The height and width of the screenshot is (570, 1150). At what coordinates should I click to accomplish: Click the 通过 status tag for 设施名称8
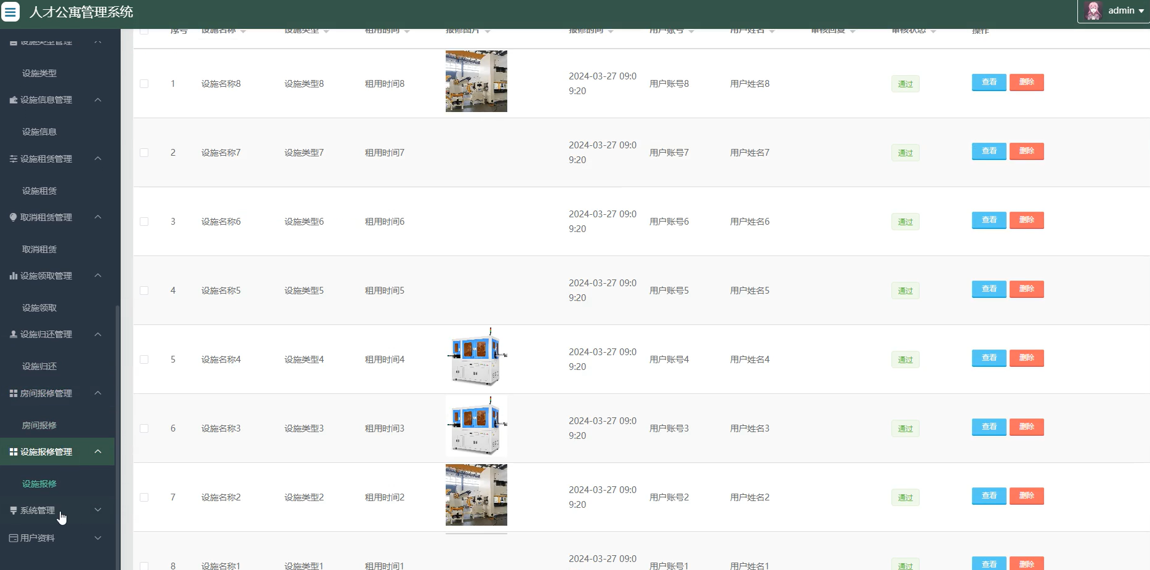click(x=905, y=84)
